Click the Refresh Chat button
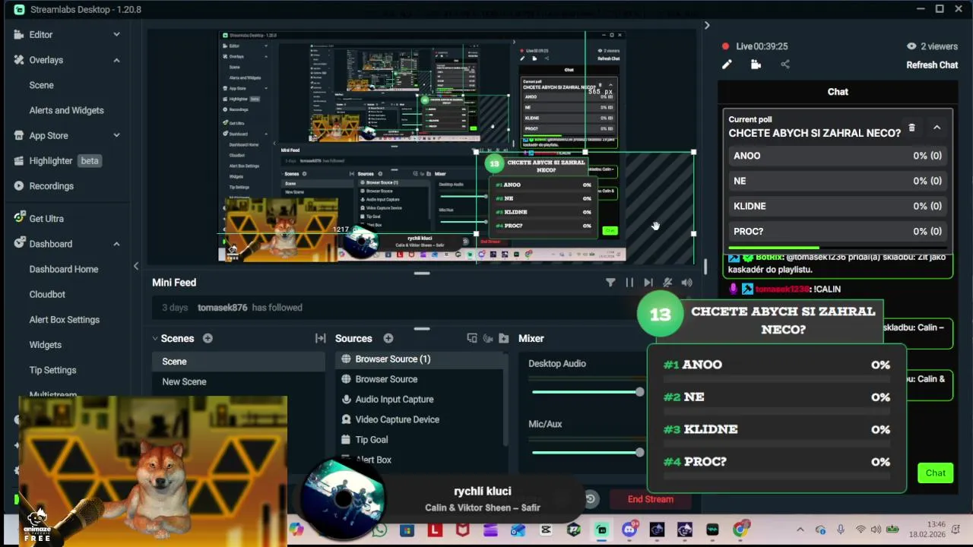 click(x=932, y=65)
